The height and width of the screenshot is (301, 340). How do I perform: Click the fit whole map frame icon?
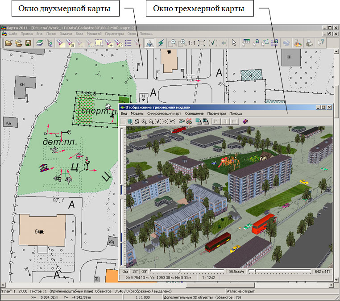click(201, 43)
